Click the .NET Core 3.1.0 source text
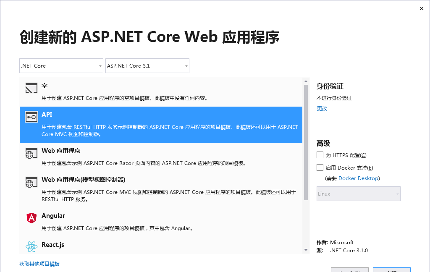Screen dimensions: 430x272 tap(349, 250)
